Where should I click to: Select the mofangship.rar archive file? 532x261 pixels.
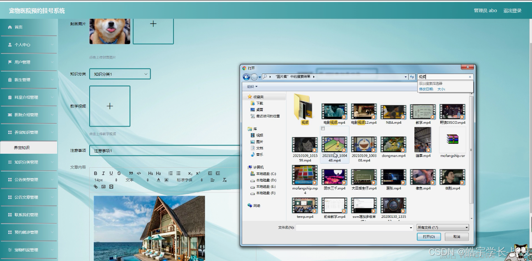[453, 143]
